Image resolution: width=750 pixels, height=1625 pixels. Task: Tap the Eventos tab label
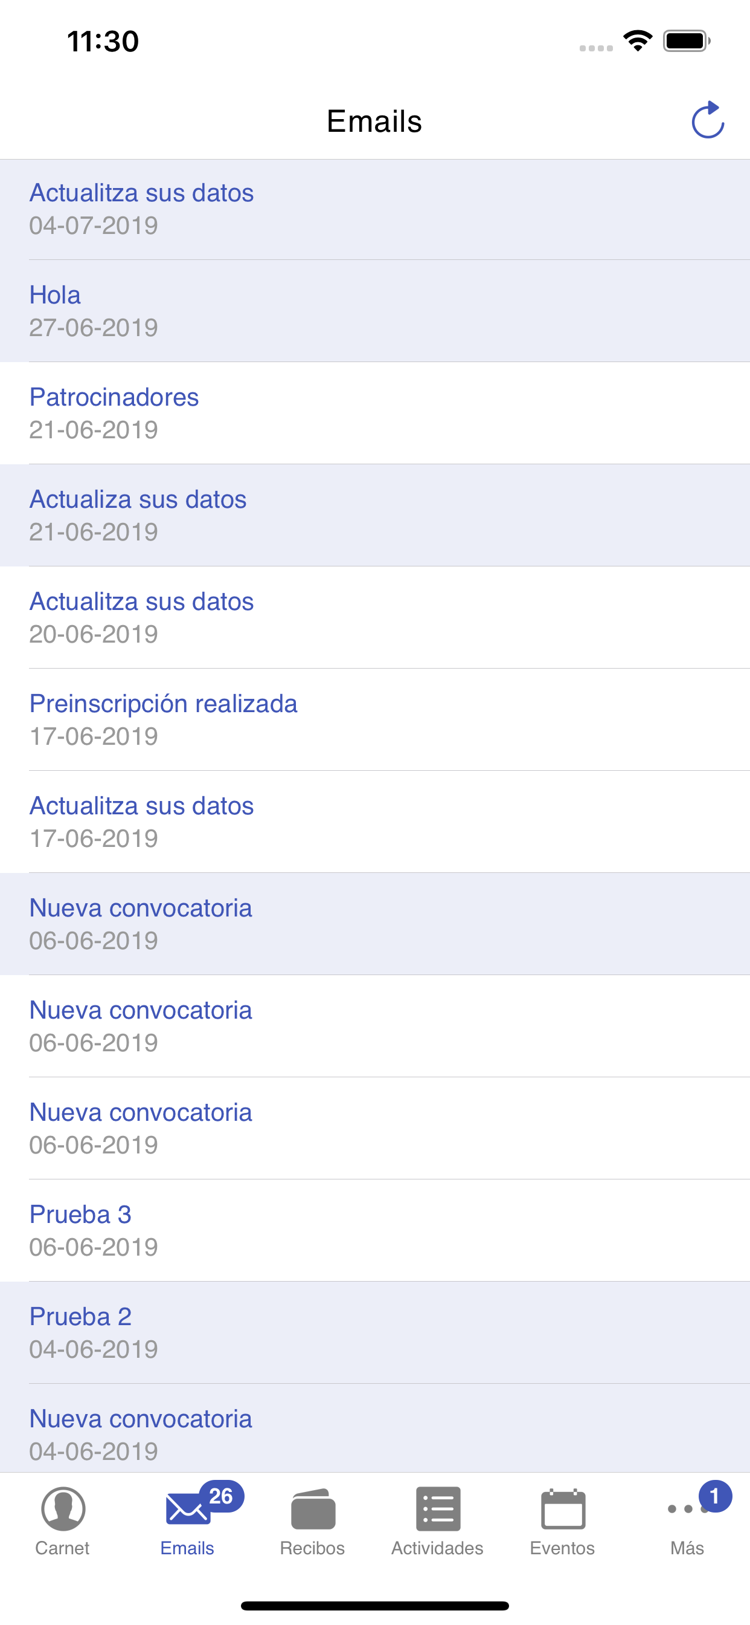pyautogui.click(x=562, y=1548)
